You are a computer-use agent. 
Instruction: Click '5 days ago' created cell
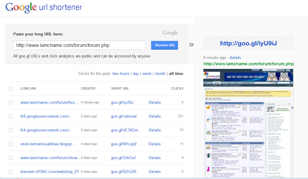(x=89, y=172)
